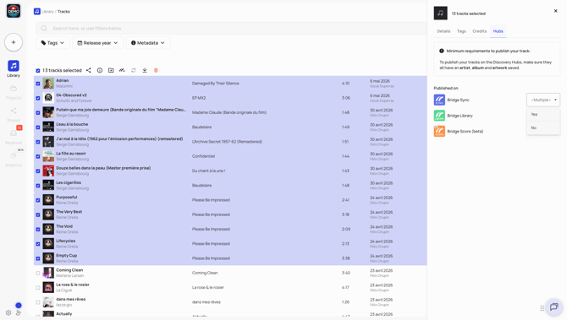This screenshot has width=567, height=320.
Task: Open settings gear in sidebar bottom
Action: [8, 312]
